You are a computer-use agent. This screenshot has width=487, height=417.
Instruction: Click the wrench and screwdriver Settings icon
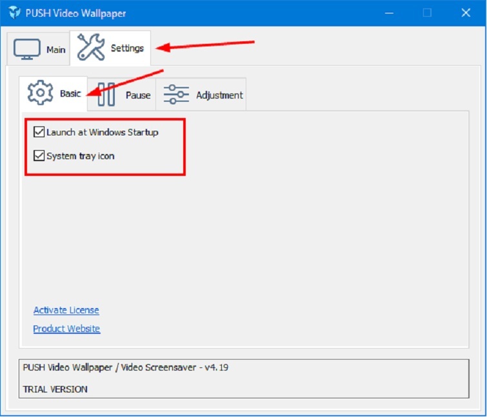[x=90, y=48]
